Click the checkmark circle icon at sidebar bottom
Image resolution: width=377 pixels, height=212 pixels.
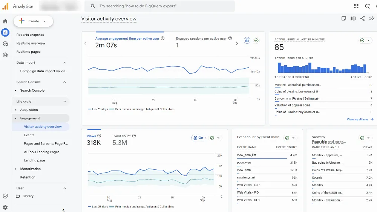(x=5, y=196)
